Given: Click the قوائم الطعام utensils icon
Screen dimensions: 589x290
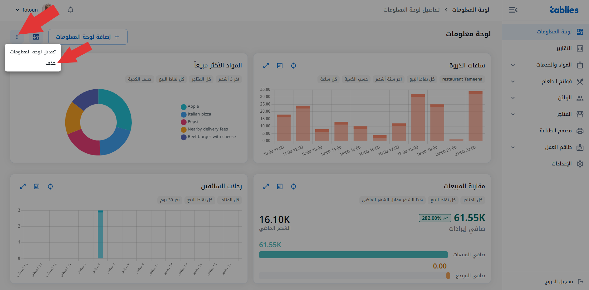Looking at the screenshot, I should tap(580, 81).
